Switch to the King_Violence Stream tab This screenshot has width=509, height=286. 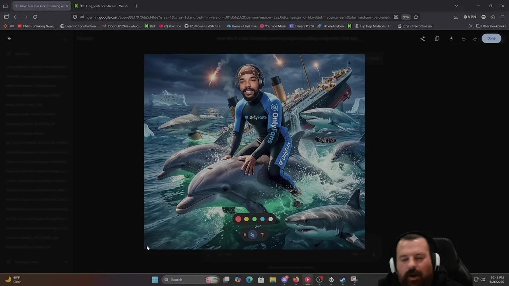coord(101,6)
